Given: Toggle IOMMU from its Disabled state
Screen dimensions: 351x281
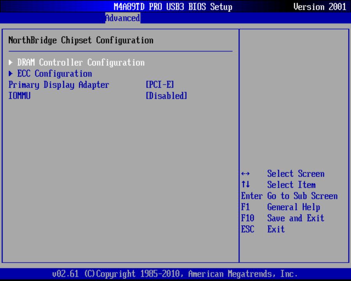Looking at the screenshot, I should tap(166, 96).
